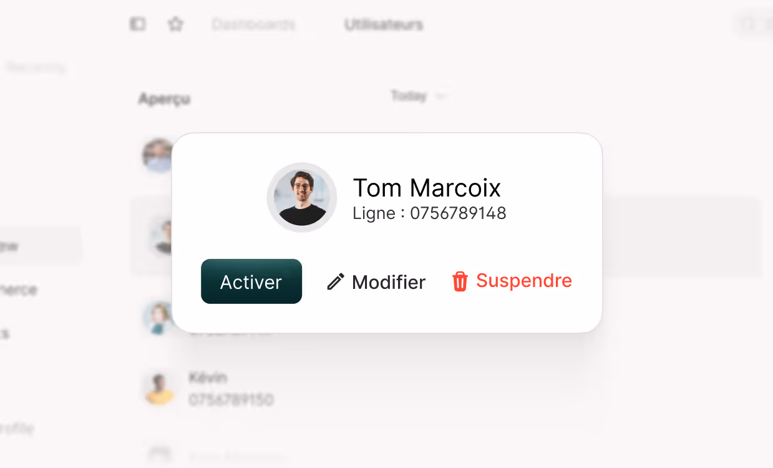Expand the chevron next to Today
Image resolution: width=773 pixels, height=468 pixels.
440,96
